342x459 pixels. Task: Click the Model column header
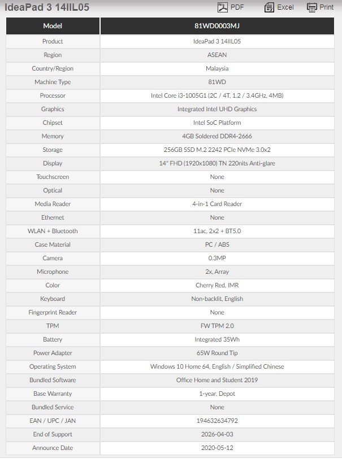point(53,26)
